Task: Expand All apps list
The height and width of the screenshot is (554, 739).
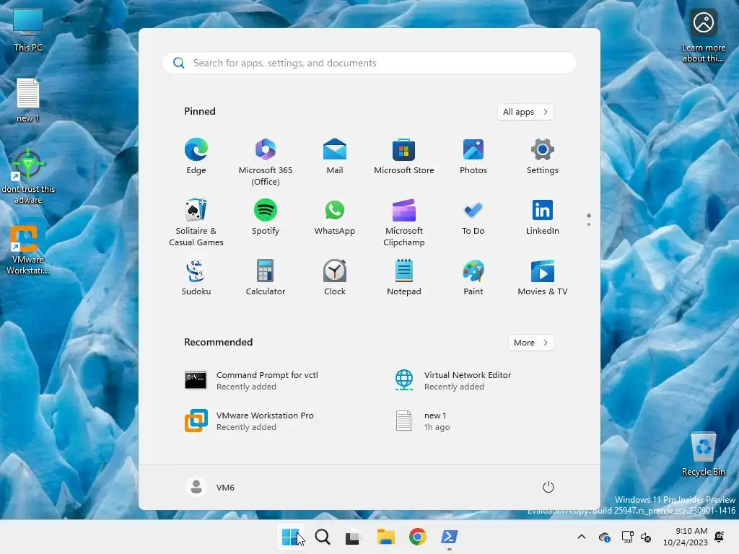Action: coord(525,112)
